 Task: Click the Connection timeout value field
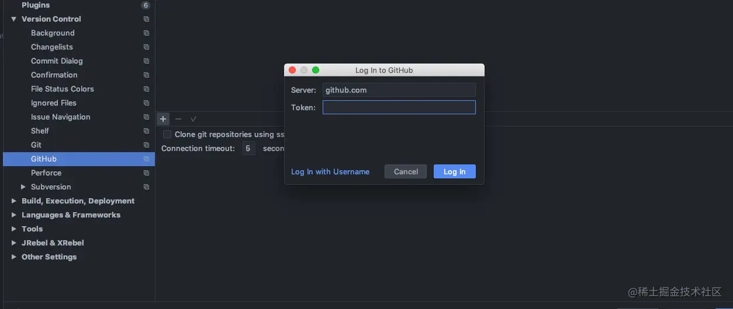click(248, 149)
